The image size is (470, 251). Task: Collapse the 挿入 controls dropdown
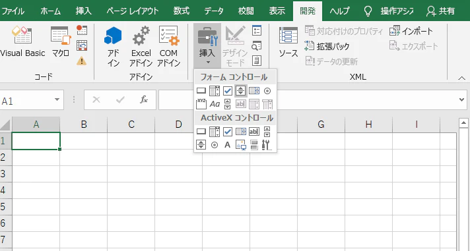207,46
